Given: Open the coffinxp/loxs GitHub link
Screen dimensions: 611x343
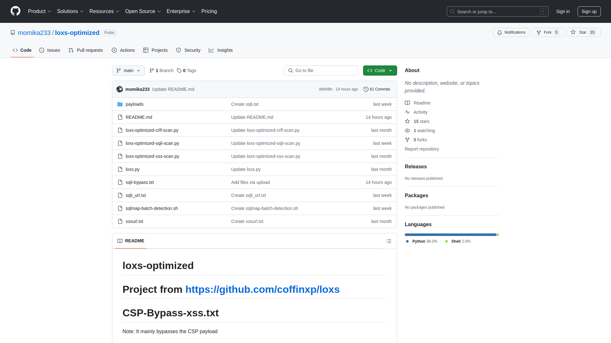Looking at the screenshot, I should click(263, 289).
